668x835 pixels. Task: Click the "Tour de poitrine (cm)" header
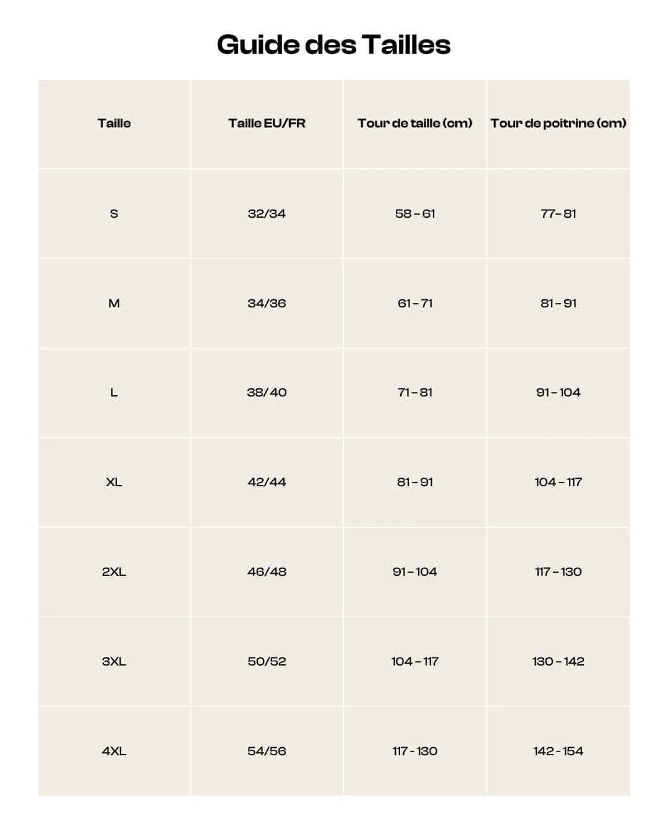(558, 123)
